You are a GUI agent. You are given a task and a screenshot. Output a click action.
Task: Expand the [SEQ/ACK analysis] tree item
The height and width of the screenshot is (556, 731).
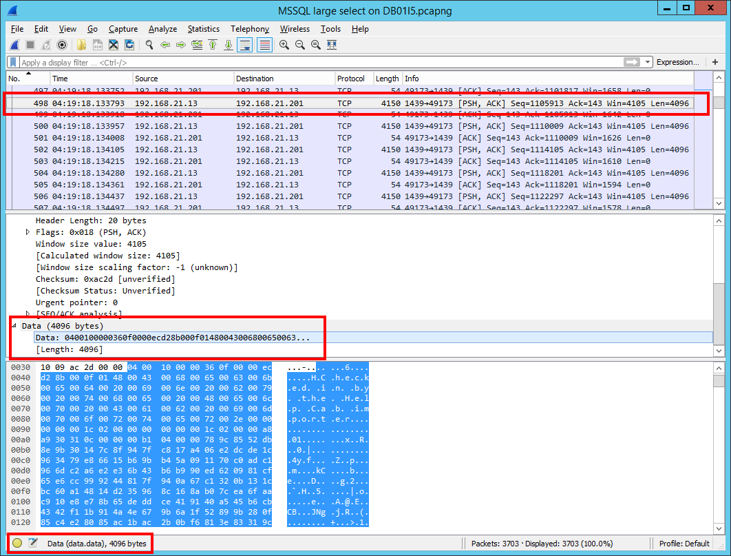point(28,314)
